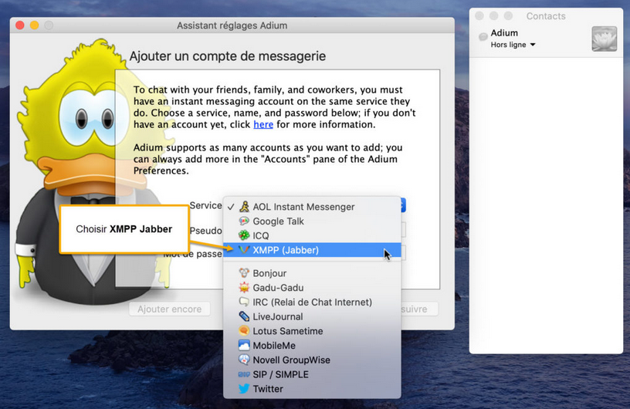Click the Ajouter encore button
The image size is (630, 409).
[170, 309]
